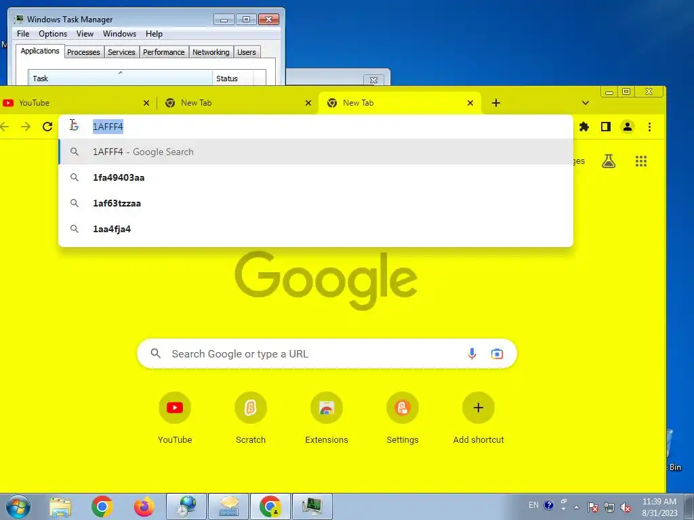Choose the 1af63tzzaa suggestion
The image size is (694, 520).
(x=316, y=203)
